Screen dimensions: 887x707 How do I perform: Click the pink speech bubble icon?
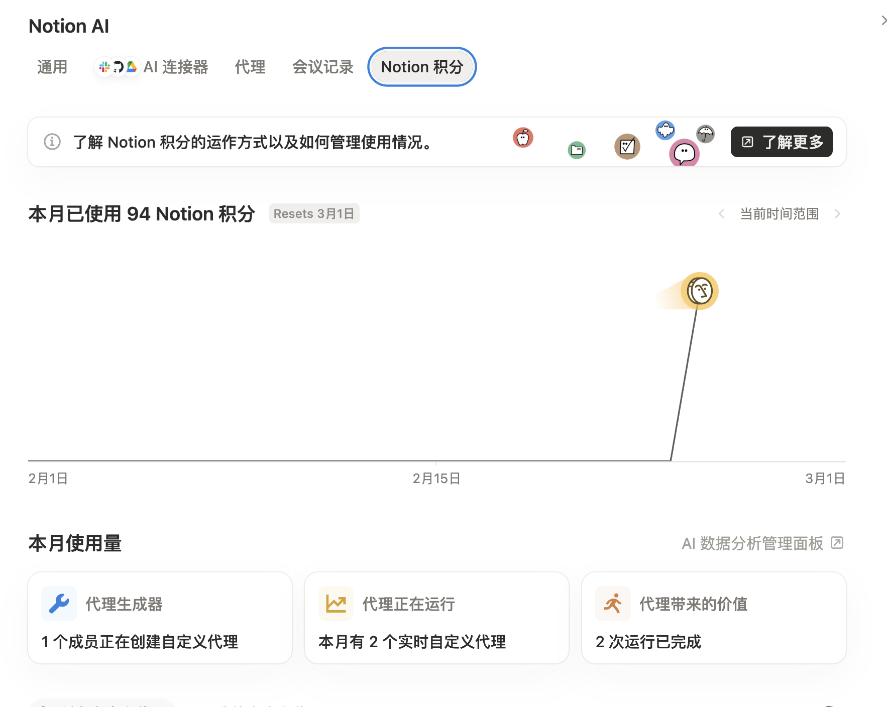coord(684,153)
